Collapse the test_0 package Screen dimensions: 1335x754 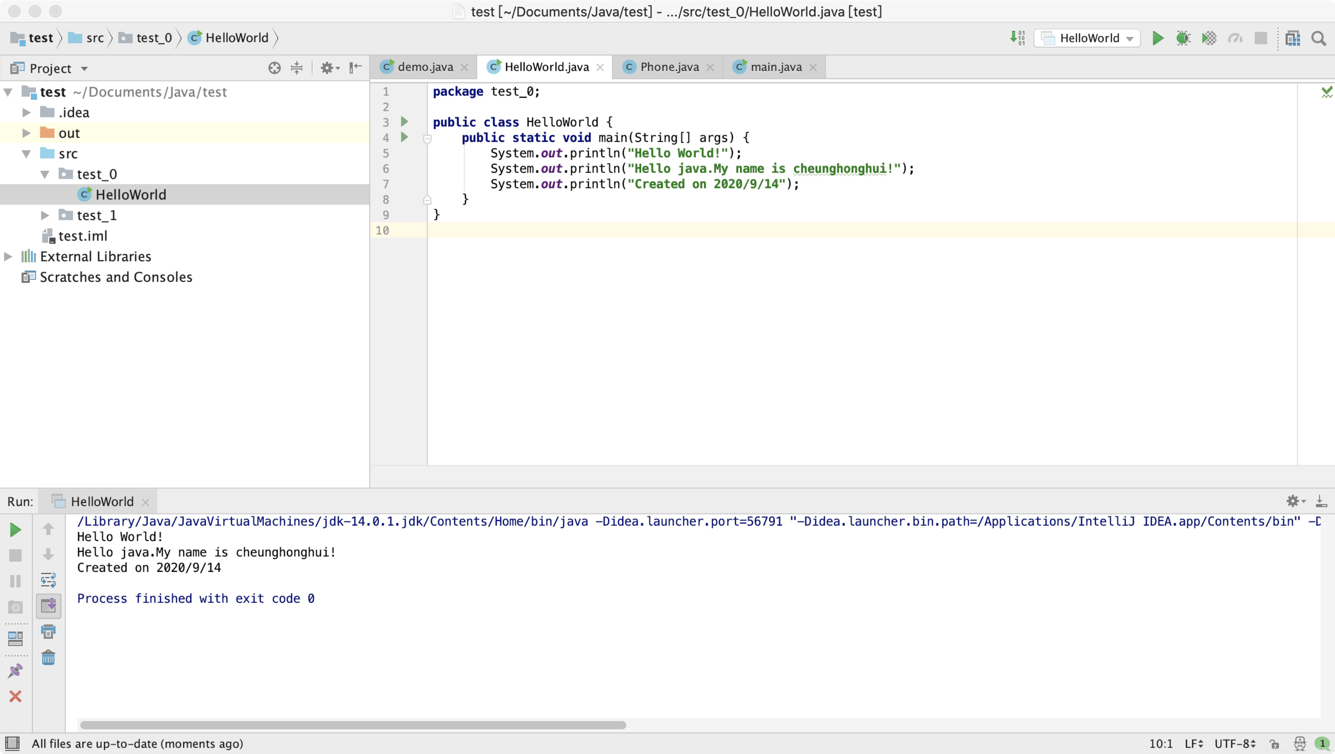45,175
